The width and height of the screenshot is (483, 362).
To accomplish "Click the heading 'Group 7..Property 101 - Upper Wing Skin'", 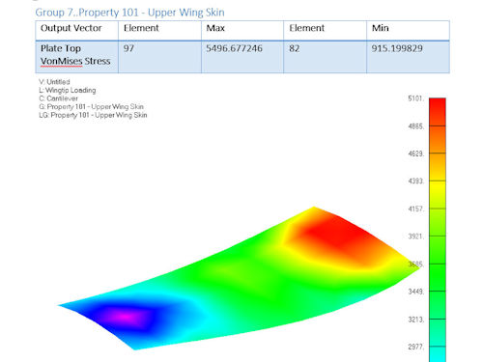I will (x=129, y=13).
